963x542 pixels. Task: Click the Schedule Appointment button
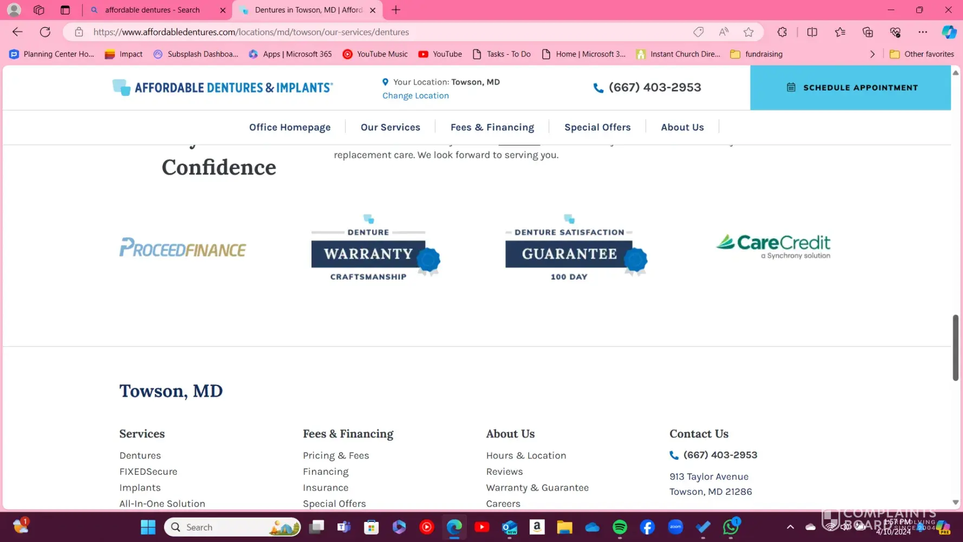coord(850,88)
